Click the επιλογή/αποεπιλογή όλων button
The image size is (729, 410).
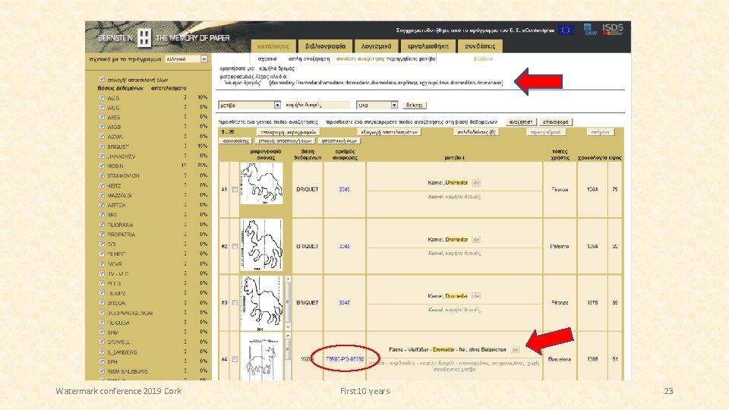point(285,141)
